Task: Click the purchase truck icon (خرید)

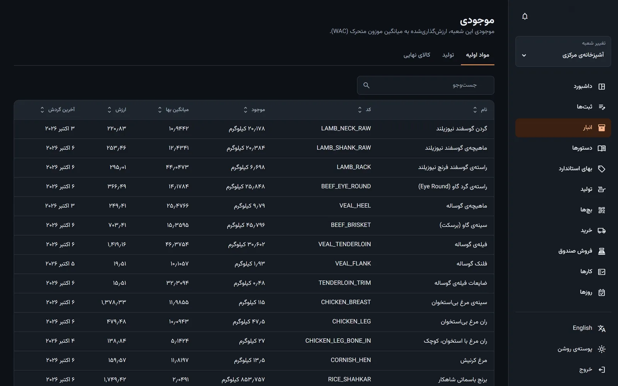Action: click(601, 230)
